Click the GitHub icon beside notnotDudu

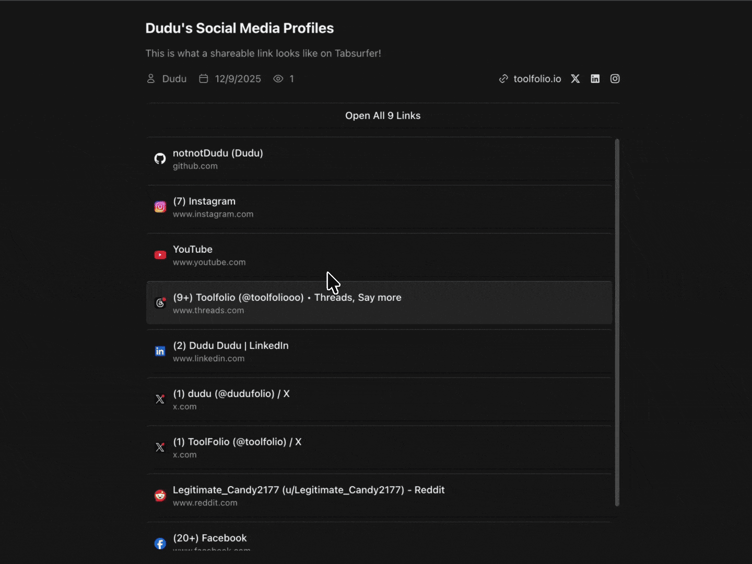[x=160, y=159]
